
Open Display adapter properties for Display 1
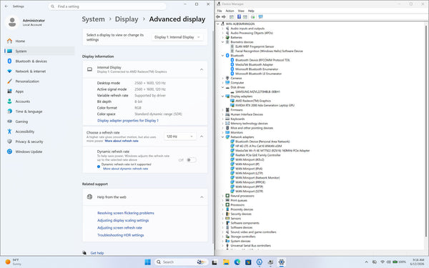(128, 121)
